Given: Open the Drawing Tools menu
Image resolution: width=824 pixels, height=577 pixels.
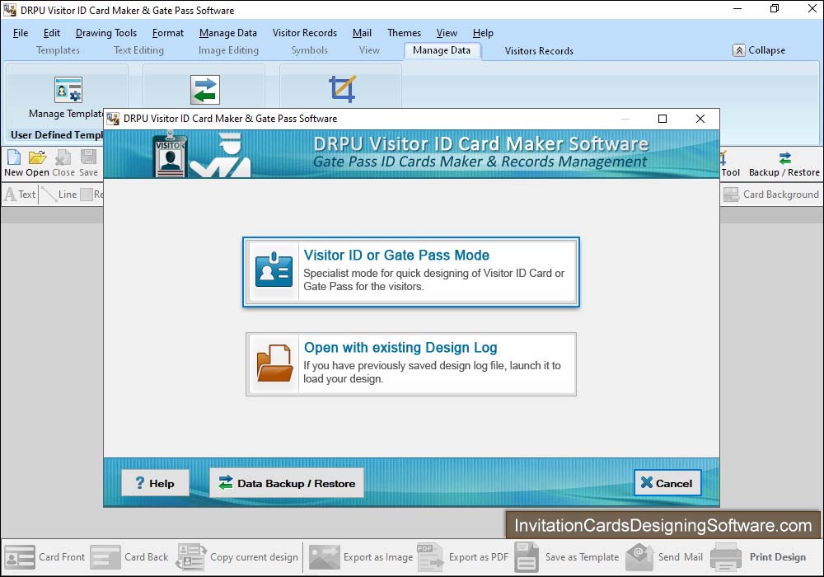Looking at the screenshot, I should coord(106,33).
